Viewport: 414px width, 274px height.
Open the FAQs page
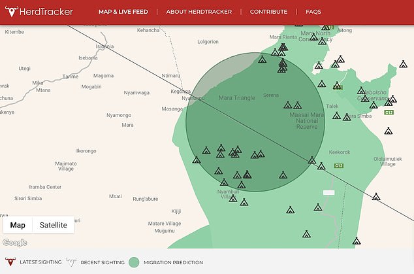pyautogui.click(x=313, y=12)
